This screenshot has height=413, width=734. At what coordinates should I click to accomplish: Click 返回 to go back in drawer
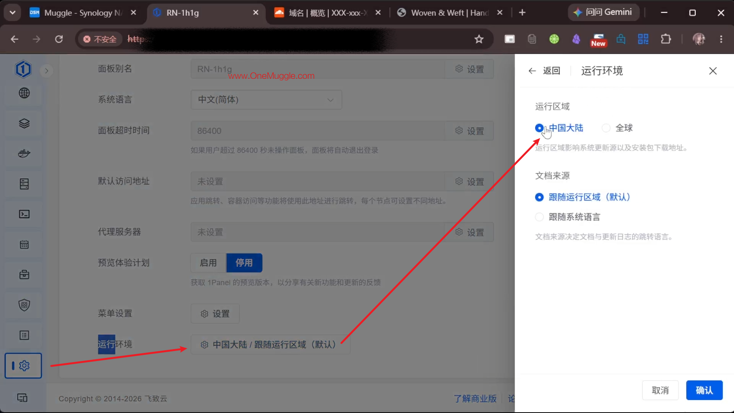[544, 71]
